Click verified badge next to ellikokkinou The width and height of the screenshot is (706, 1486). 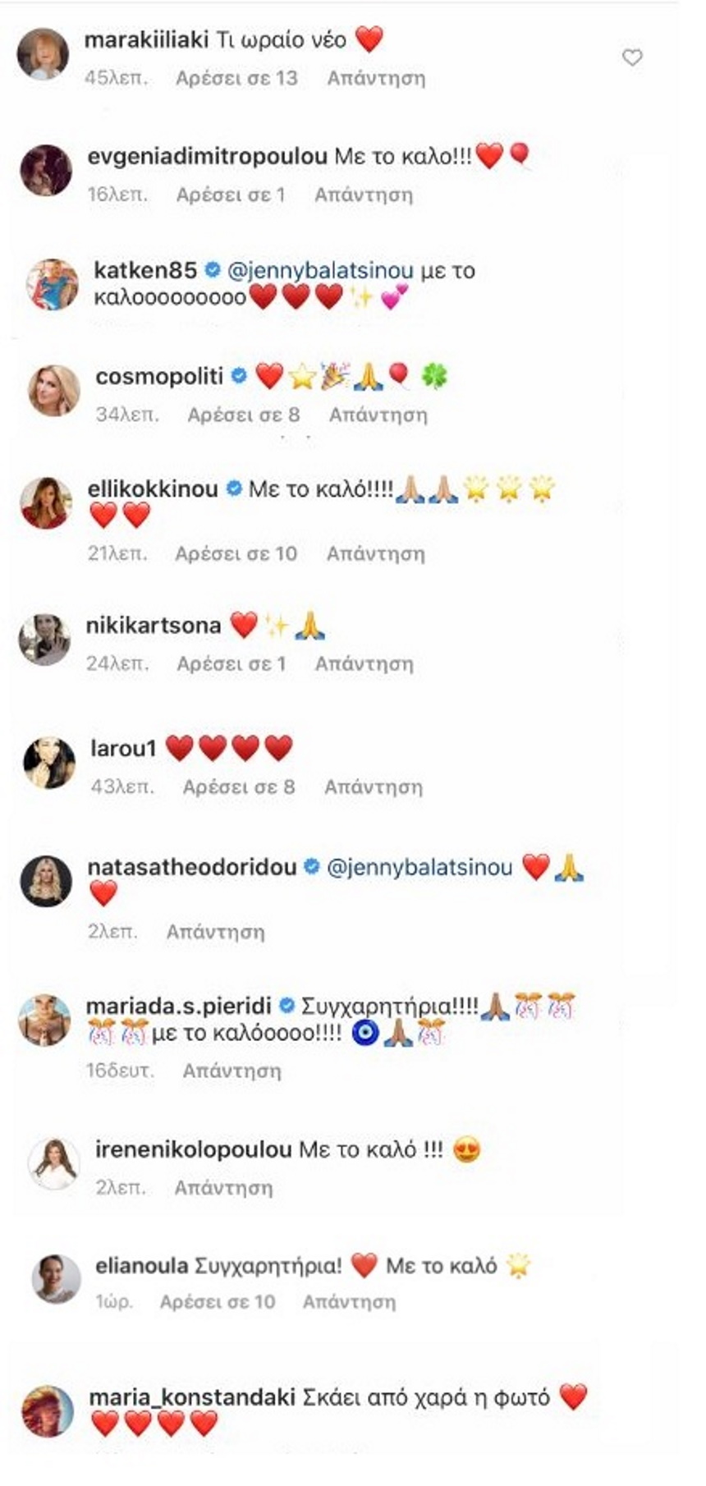coord(233,488)
